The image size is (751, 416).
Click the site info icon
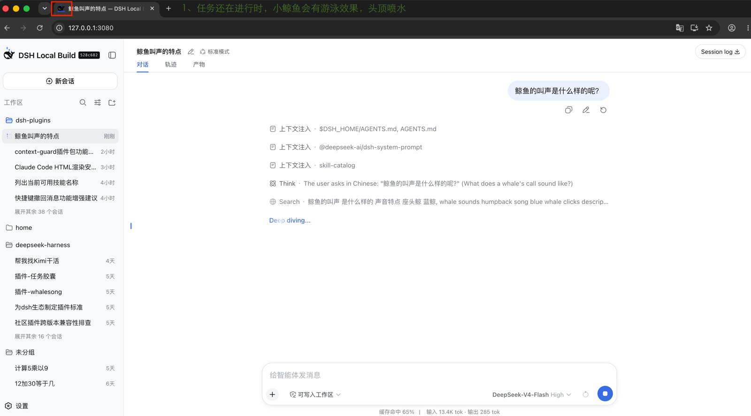tap(60, 28)
